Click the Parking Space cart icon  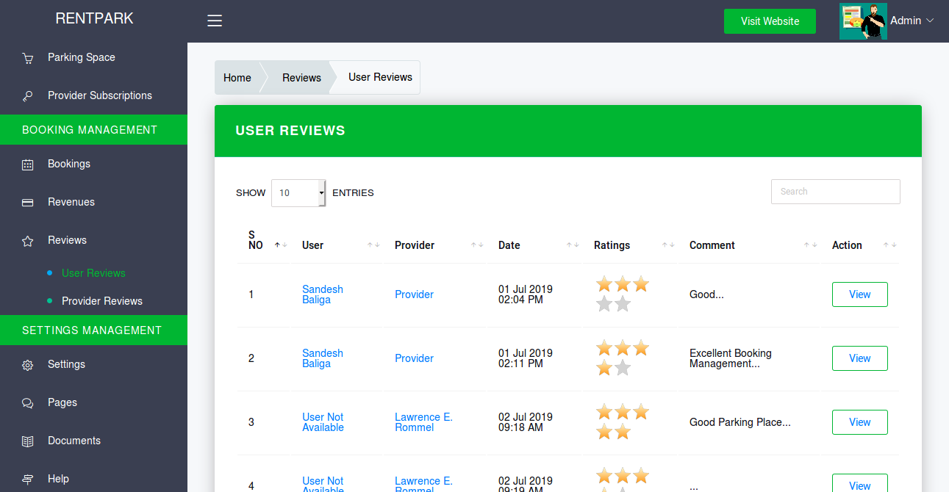click(x=28, y=58)
